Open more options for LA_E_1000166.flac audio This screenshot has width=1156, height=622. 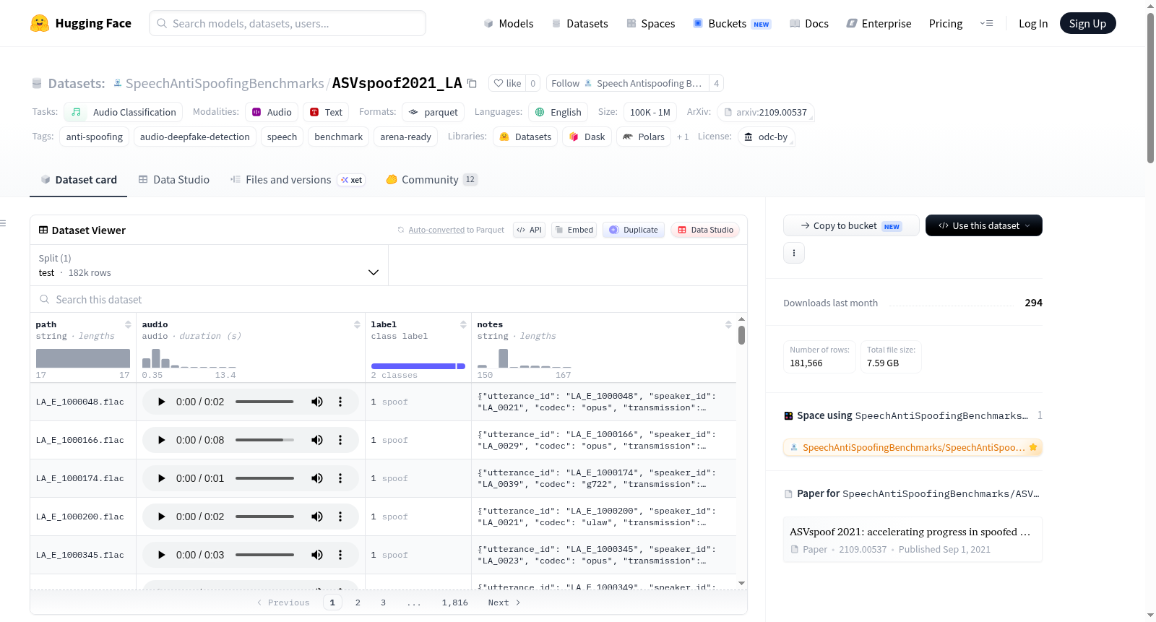340,440
